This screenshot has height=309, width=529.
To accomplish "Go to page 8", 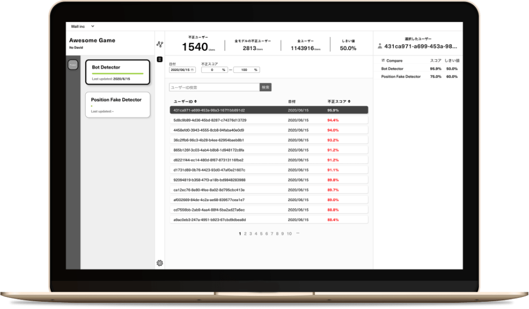I will coord(277,233).
